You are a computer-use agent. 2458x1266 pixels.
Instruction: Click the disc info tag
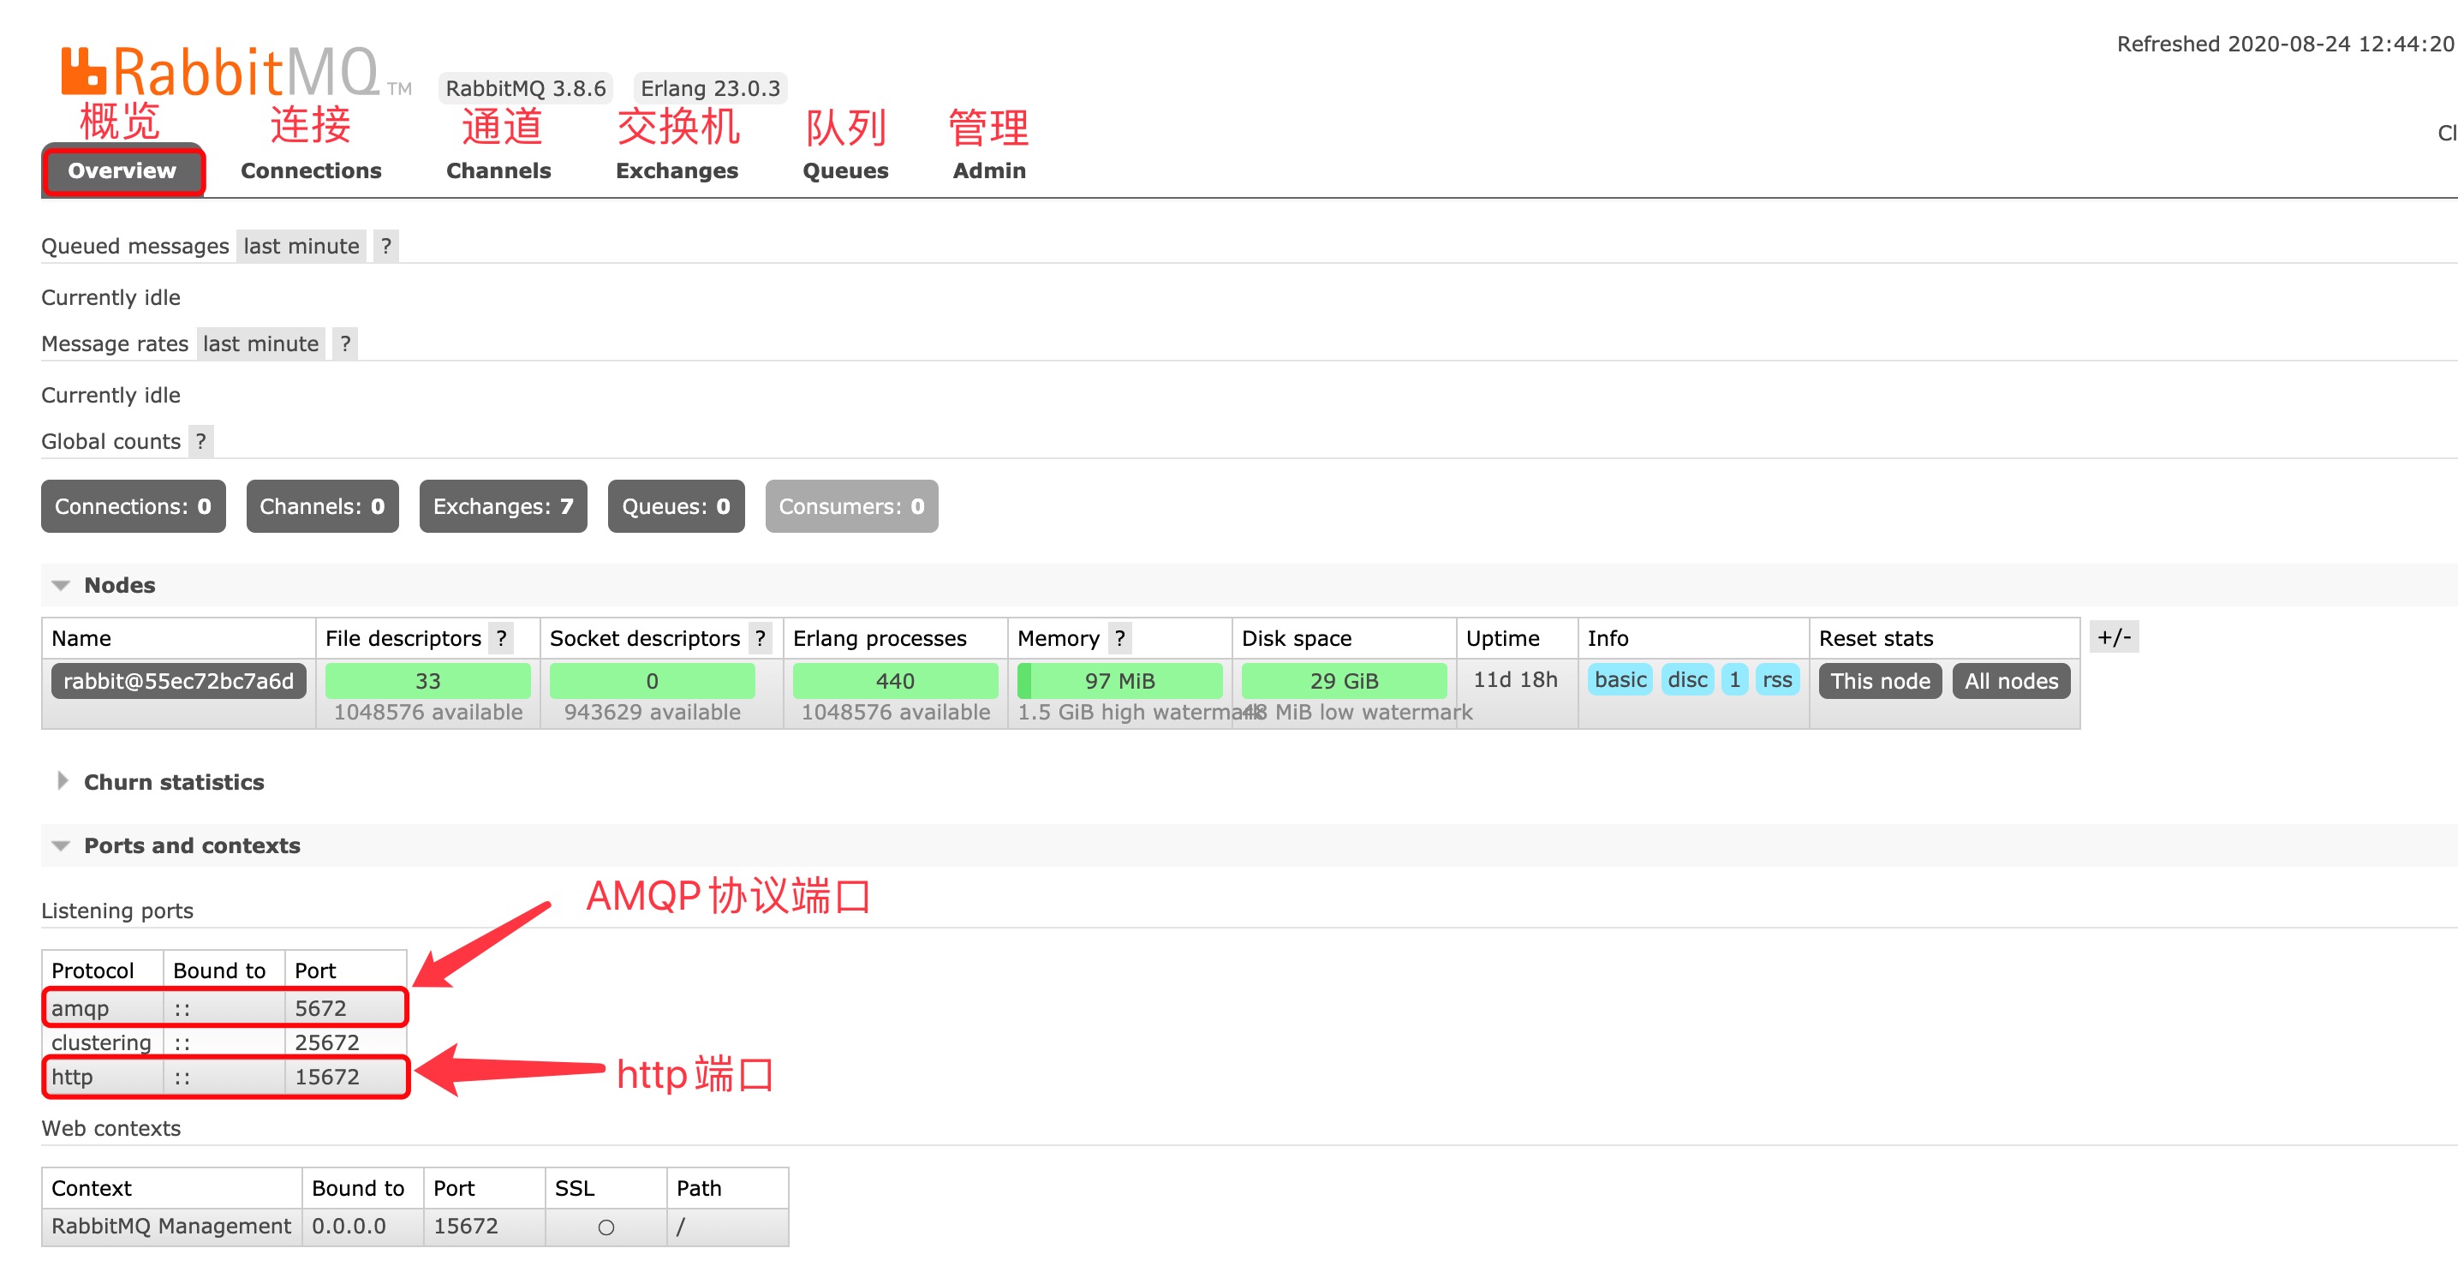pyautogui.click(x=1686, y=680)
